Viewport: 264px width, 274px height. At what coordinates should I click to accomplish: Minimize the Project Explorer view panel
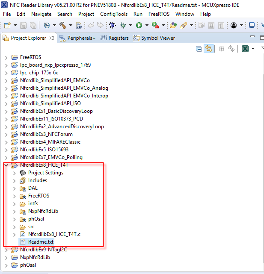(252, 37)
